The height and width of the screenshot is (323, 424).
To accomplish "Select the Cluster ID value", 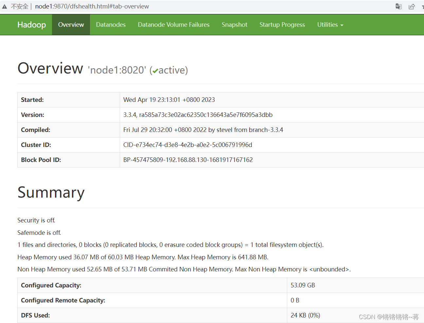I will click(188, 145).
